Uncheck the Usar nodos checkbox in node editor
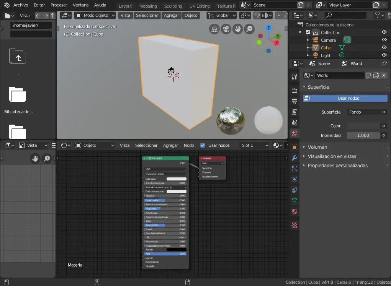Viewport: 391px width, 286px height. (x=203, y=145)
